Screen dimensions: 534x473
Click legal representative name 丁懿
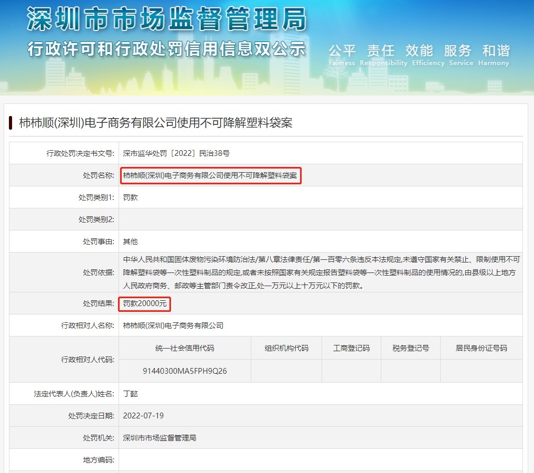pyautogui.click(x=130, y=394)
